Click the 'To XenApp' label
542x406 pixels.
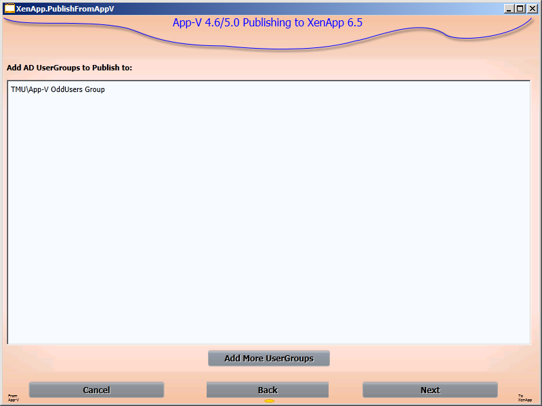(524, 398)
